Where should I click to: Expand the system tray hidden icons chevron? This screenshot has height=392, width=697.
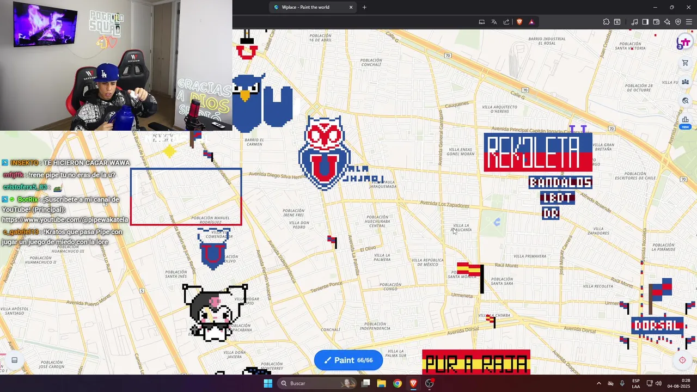pos(598,383)
